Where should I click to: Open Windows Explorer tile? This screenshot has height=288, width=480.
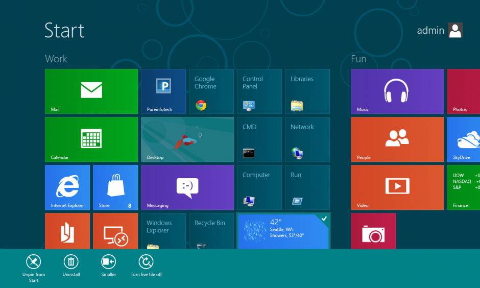(163, 231)
